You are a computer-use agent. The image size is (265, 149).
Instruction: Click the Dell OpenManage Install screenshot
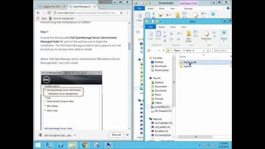click(x=72, y=101)
